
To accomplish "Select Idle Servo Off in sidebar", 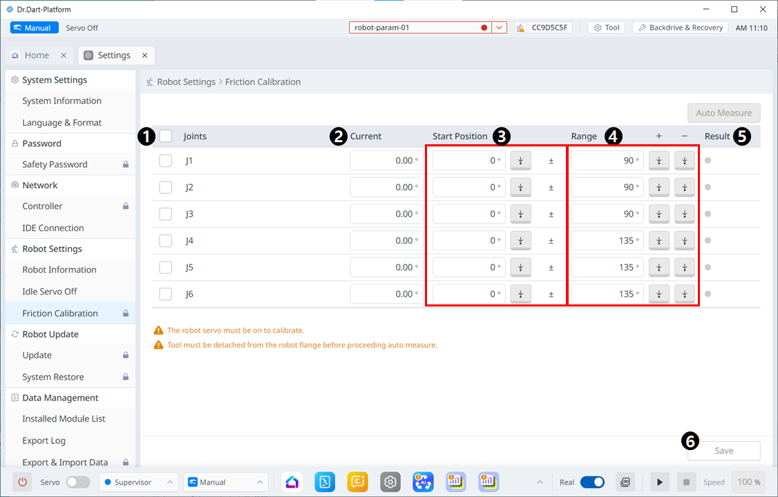I will click(x=50, y=291).
